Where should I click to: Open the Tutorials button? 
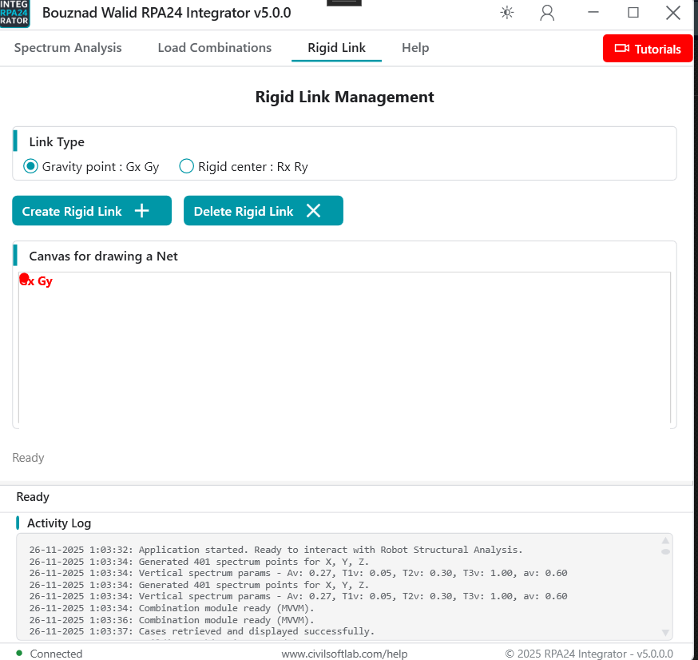coord(647,48)
